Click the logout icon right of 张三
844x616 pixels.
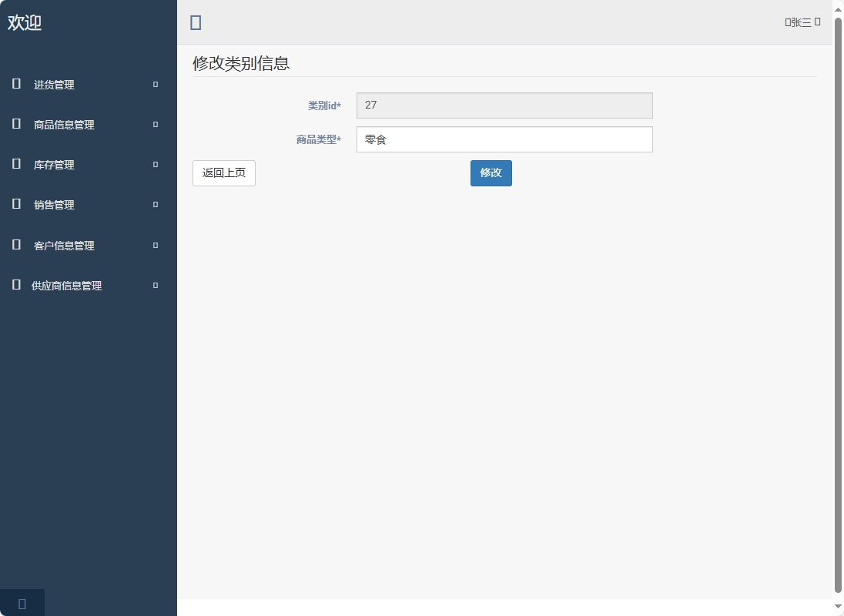pos(816,22)
